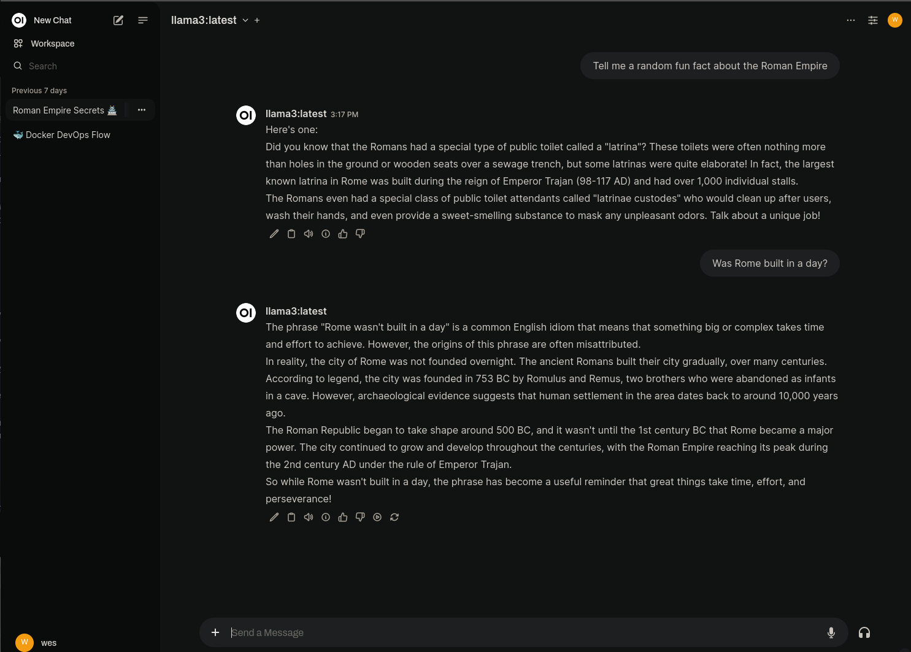Start voice input with microphone icon

point(831,632)
